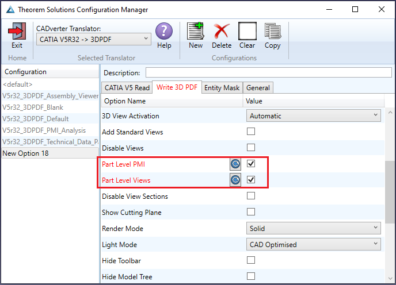
Task: Select V5r32_3DPDF_Default configuration
Action: click(50, 119)
